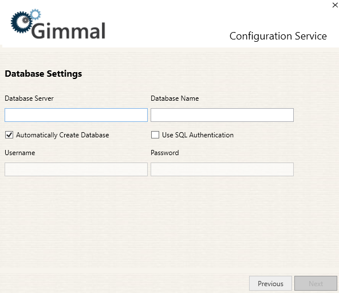Click the Gimmal wordmark text
Viewport: 339px width, 293px height.
pyautogui.click(x=68, y=31)
